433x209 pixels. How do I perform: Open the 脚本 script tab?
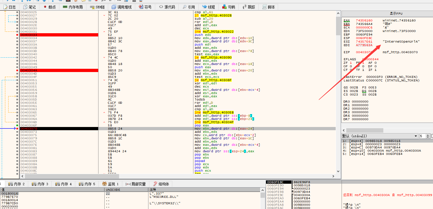[268, 7]
